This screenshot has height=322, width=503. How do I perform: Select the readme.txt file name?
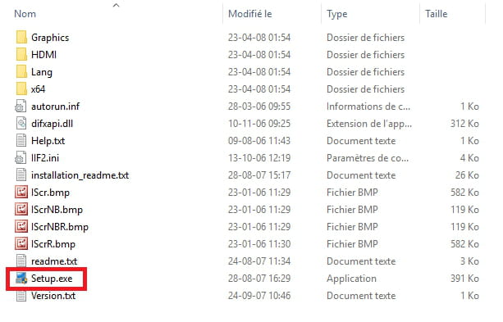click(54, 261)
